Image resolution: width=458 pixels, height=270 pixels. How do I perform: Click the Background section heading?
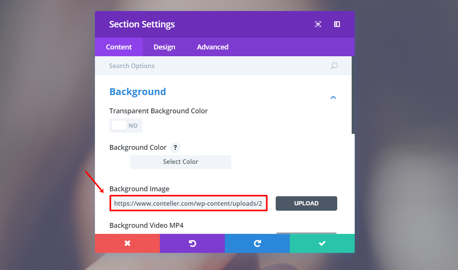[137, 92]
